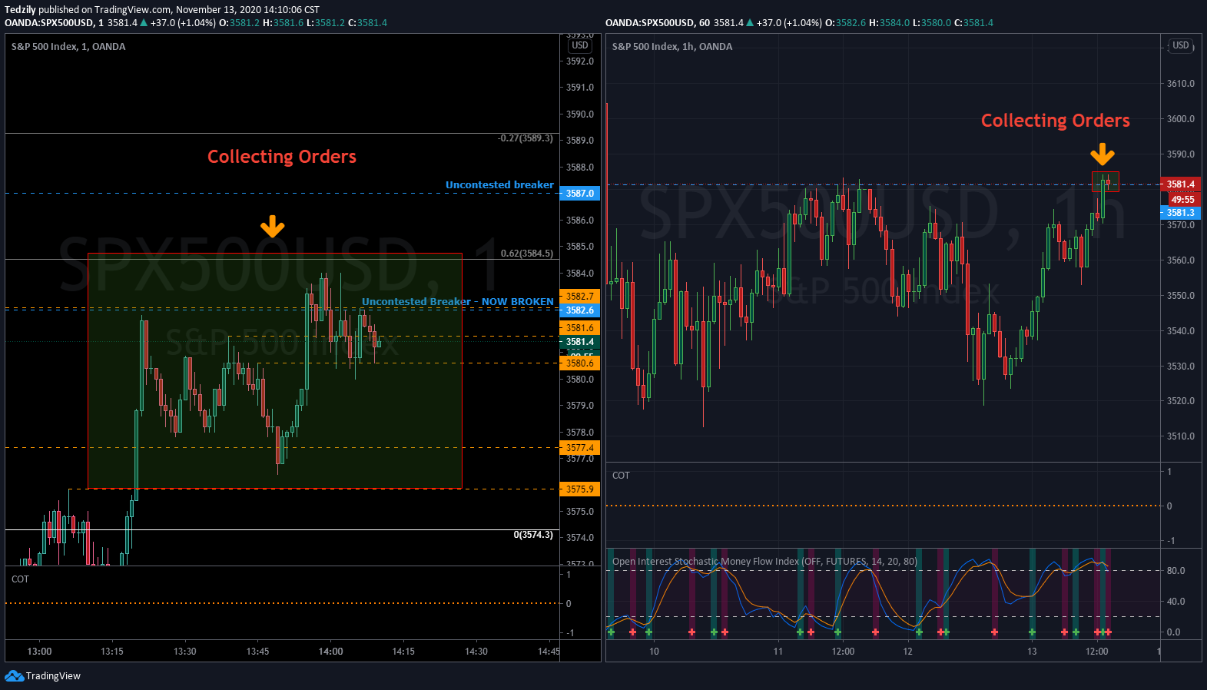Click the 0.62(3584.5) fib level label
Viewport: 1207px width, 690px height.
[527, 254]
